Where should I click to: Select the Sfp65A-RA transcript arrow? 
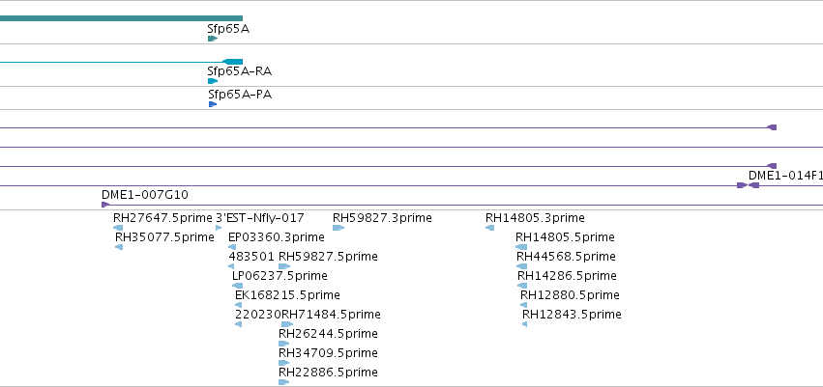pyautogui.click(x=213, y=81)
